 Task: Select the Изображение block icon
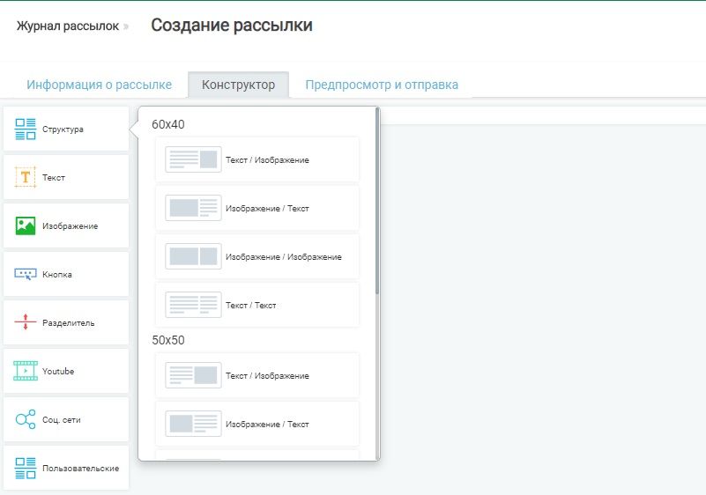click(x=26, y=225)
